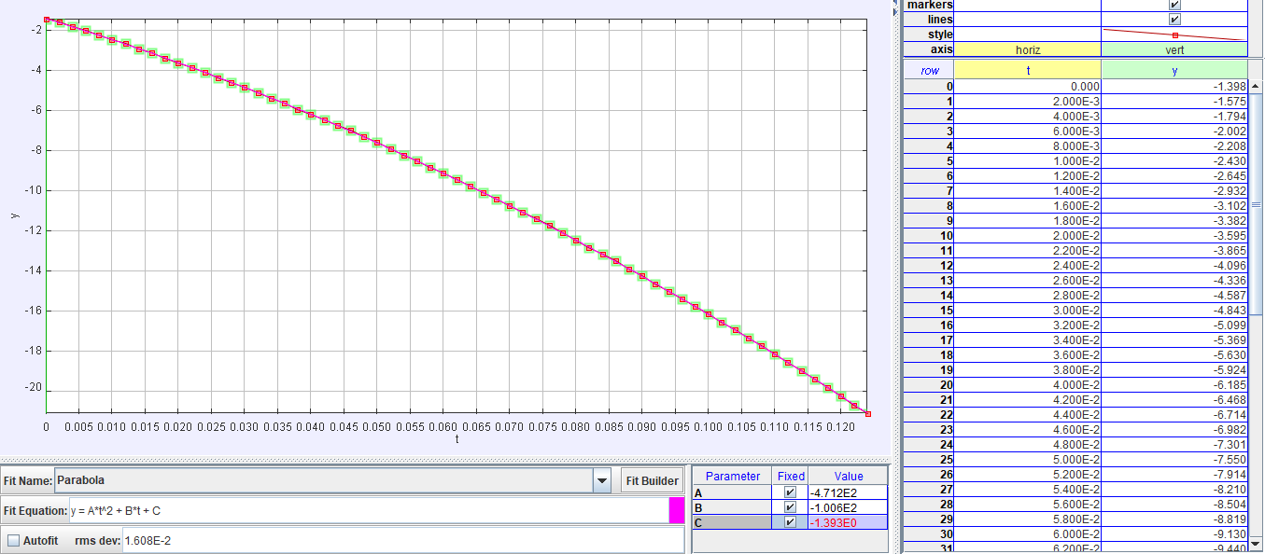The height and width of the screenshot is (554, 1265).
Task: Select parameter name cell C
Action: click(733, 522)
